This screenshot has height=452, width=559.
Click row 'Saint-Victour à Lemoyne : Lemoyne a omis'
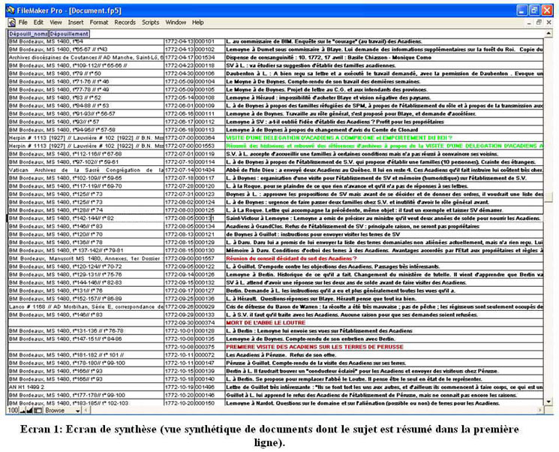pos(383,218)
